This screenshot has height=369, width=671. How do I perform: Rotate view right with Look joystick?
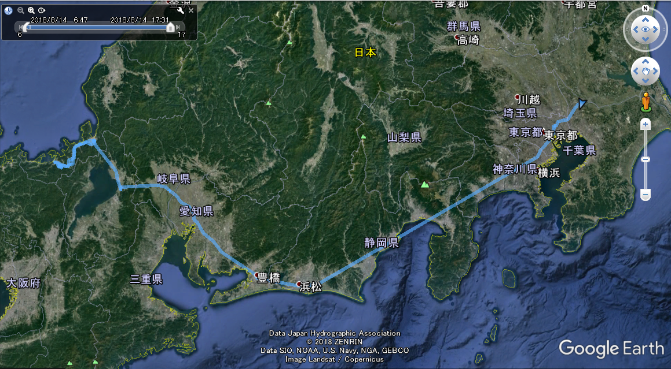(x=655, y=29)
